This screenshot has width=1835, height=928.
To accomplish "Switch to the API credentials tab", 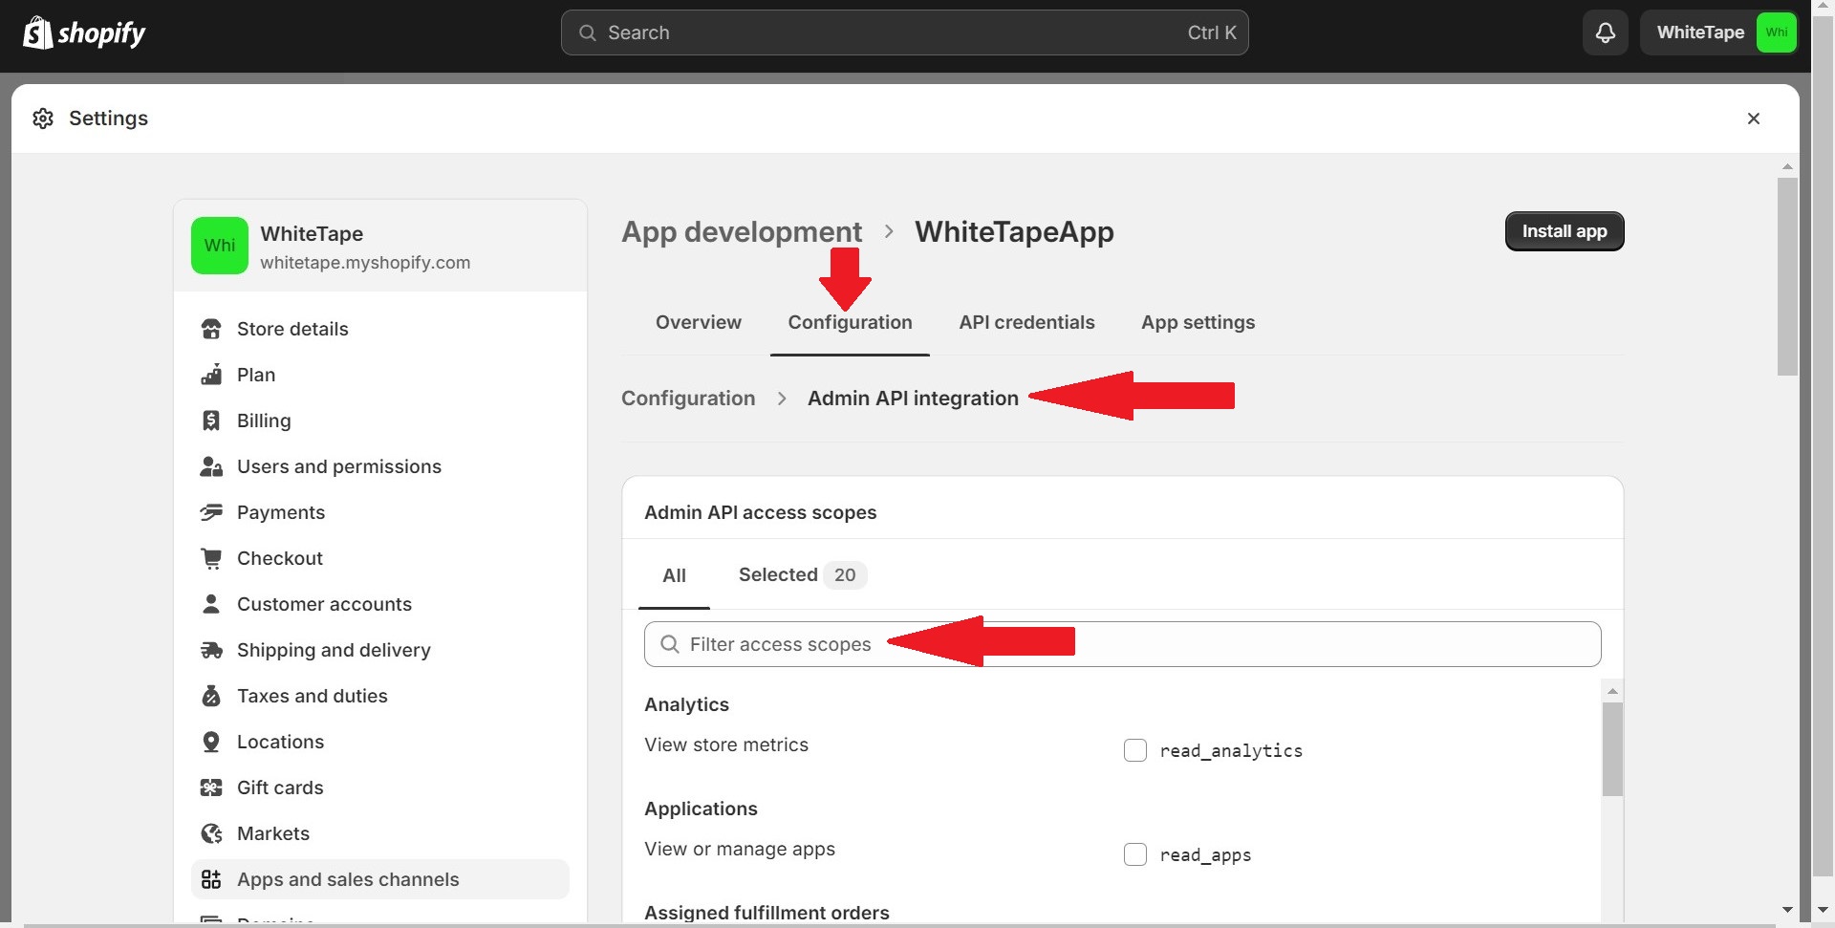I will tap(1026, 322).
